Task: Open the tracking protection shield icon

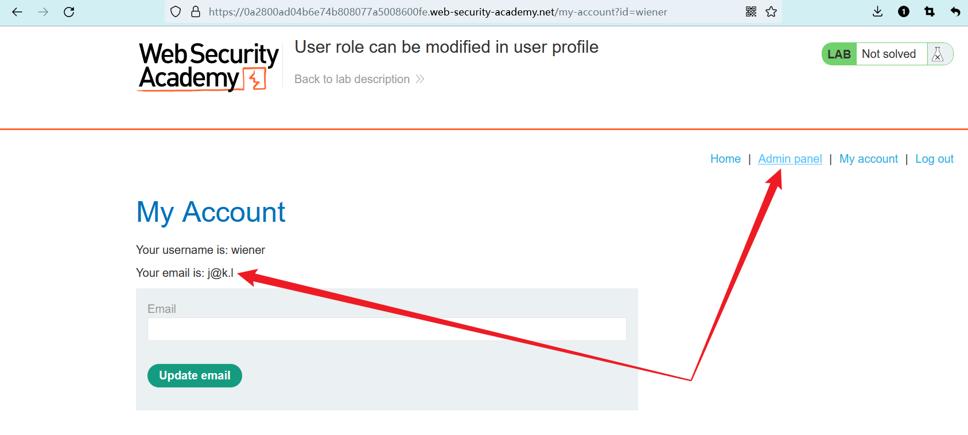Action: (176, 11)
